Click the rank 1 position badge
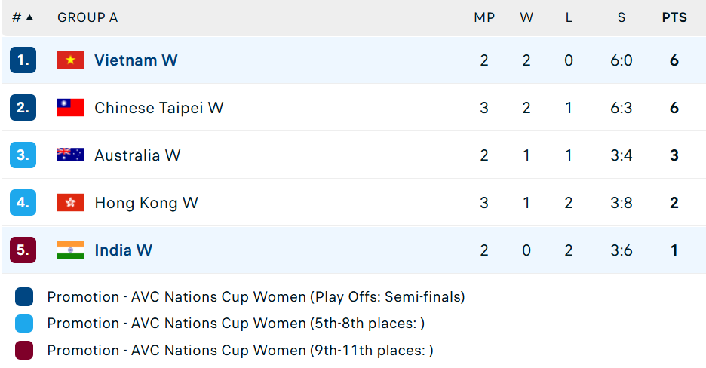706x368 pixels. coord(23,60)
